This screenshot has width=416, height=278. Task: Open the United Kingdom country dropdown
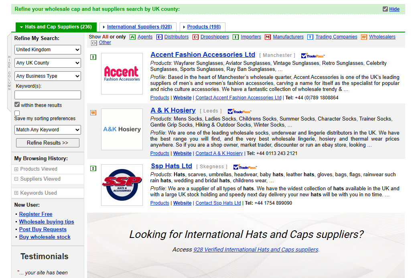[48, 50]
